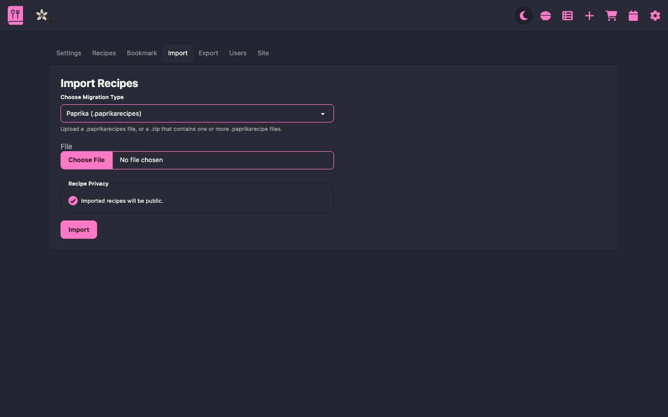Open the recipe book home logo

click(16, 15)
